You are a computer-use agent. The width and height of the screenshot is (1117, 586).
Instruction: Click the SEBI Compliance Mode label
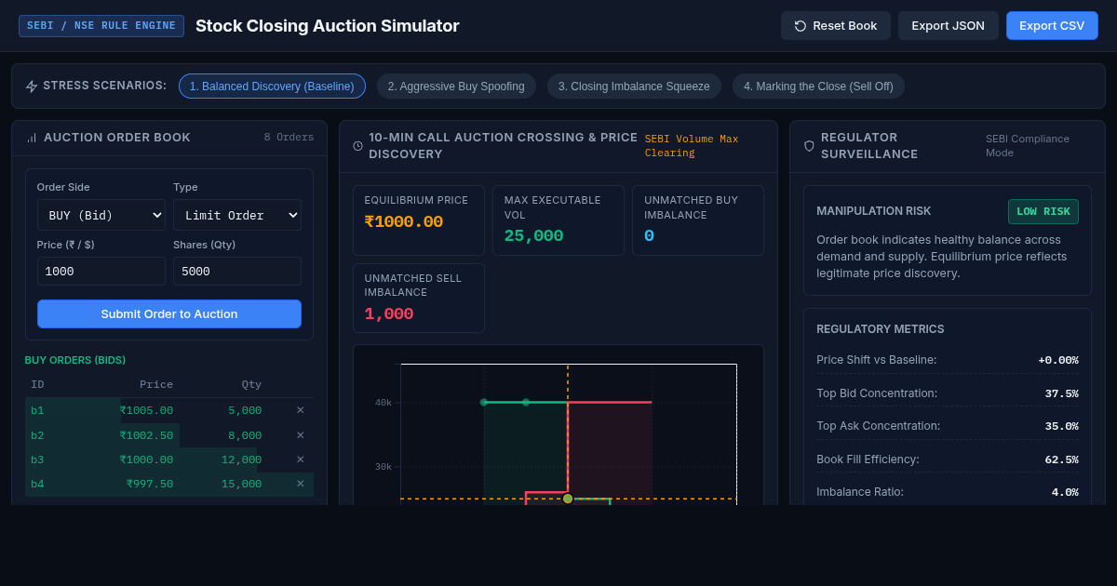(1028, 146)
